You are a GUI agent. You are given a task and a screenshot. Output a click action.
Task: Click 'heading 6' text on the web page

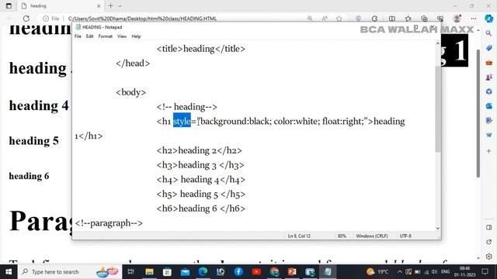tap(29, 176)
